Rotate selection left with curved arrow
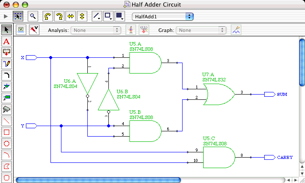The image size is (305, 183). 47,16
